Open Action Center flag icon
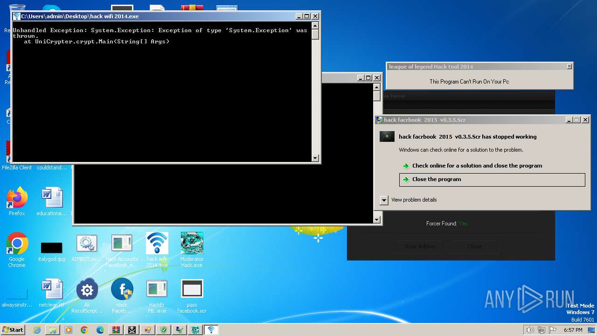 point(553,330)
